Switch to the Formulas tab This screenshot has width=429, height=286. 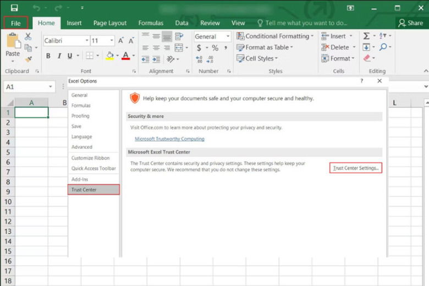click(x=151, y=23)
